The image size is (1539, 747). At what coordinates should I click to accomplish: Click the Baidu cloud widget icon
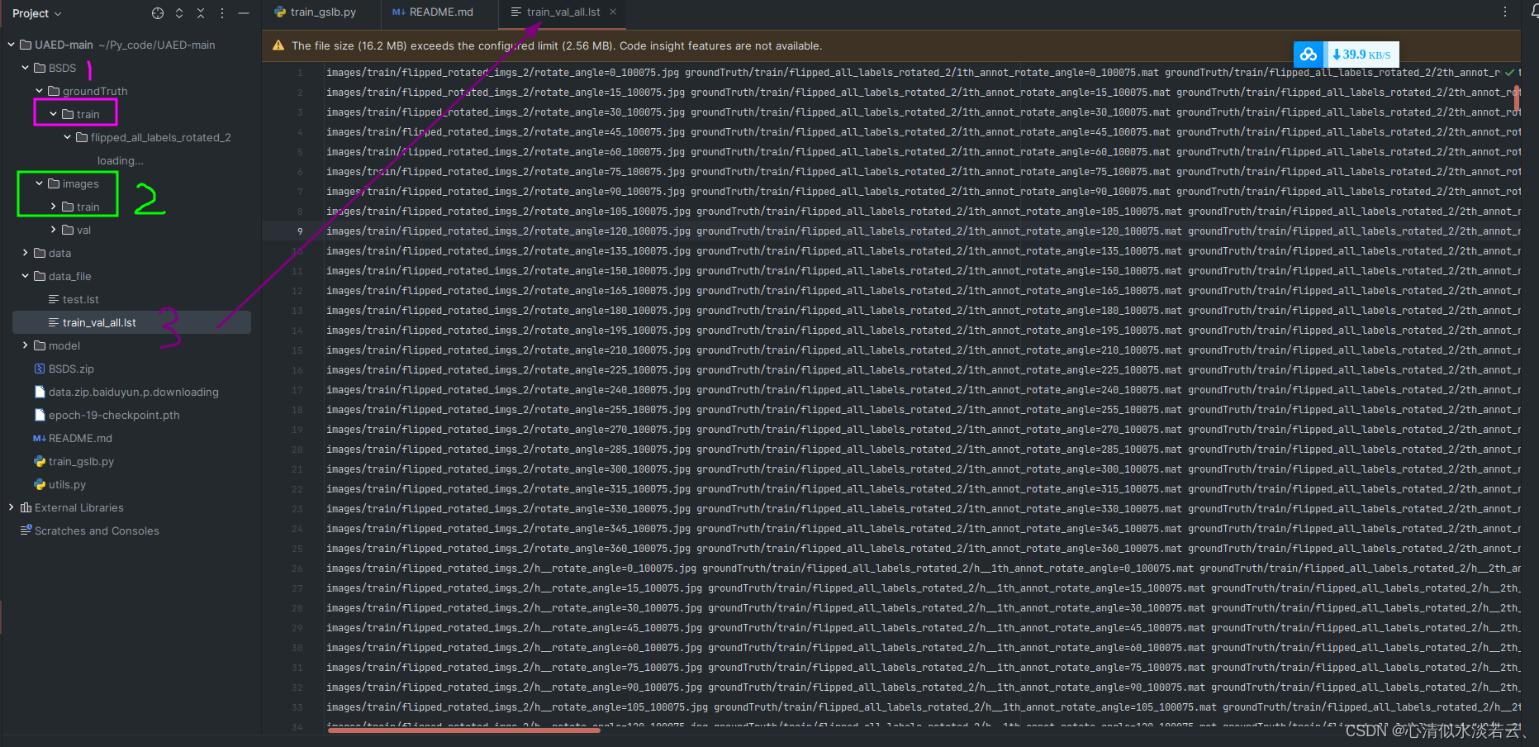[x=1309, y=55]
